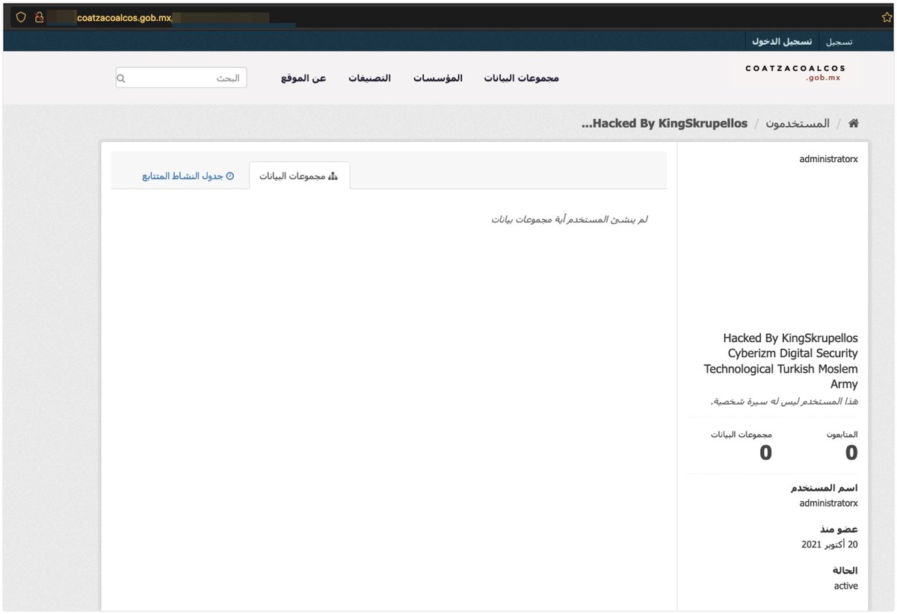Switch to مجموعات البيانات tab
The height and width of the screenshot is (614, 897).
pyautogui.click(x=299, y=176)
